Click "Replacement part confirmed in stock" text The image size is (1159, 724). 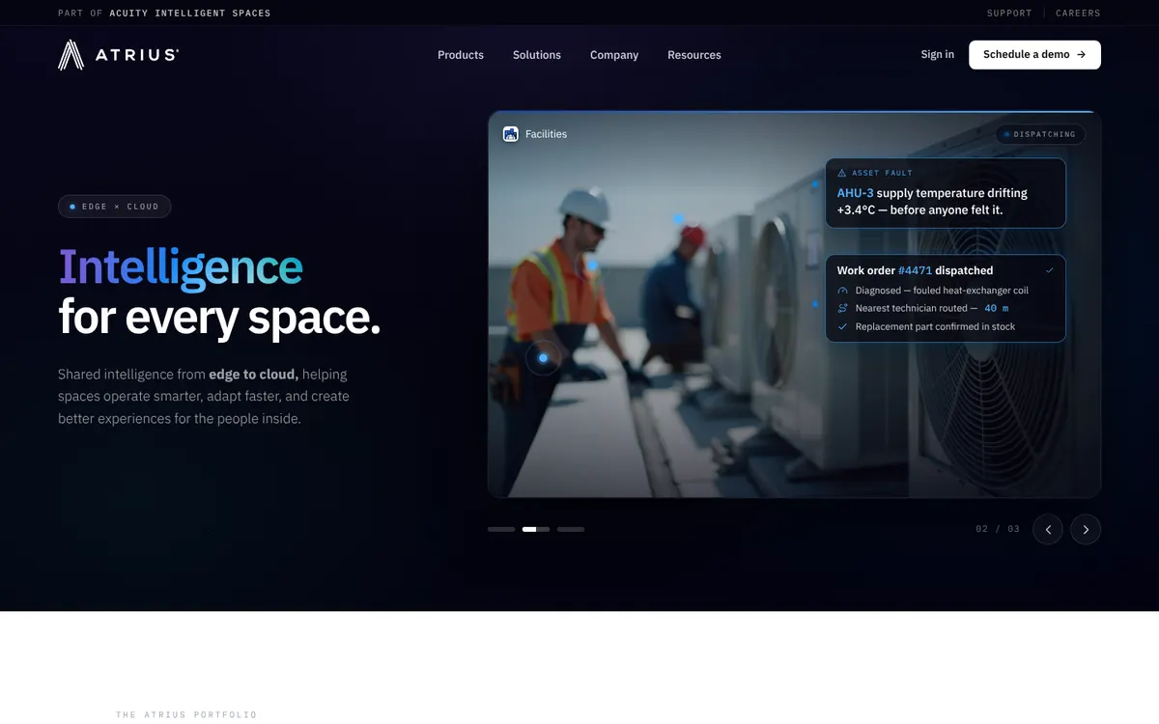click(935, 327)
